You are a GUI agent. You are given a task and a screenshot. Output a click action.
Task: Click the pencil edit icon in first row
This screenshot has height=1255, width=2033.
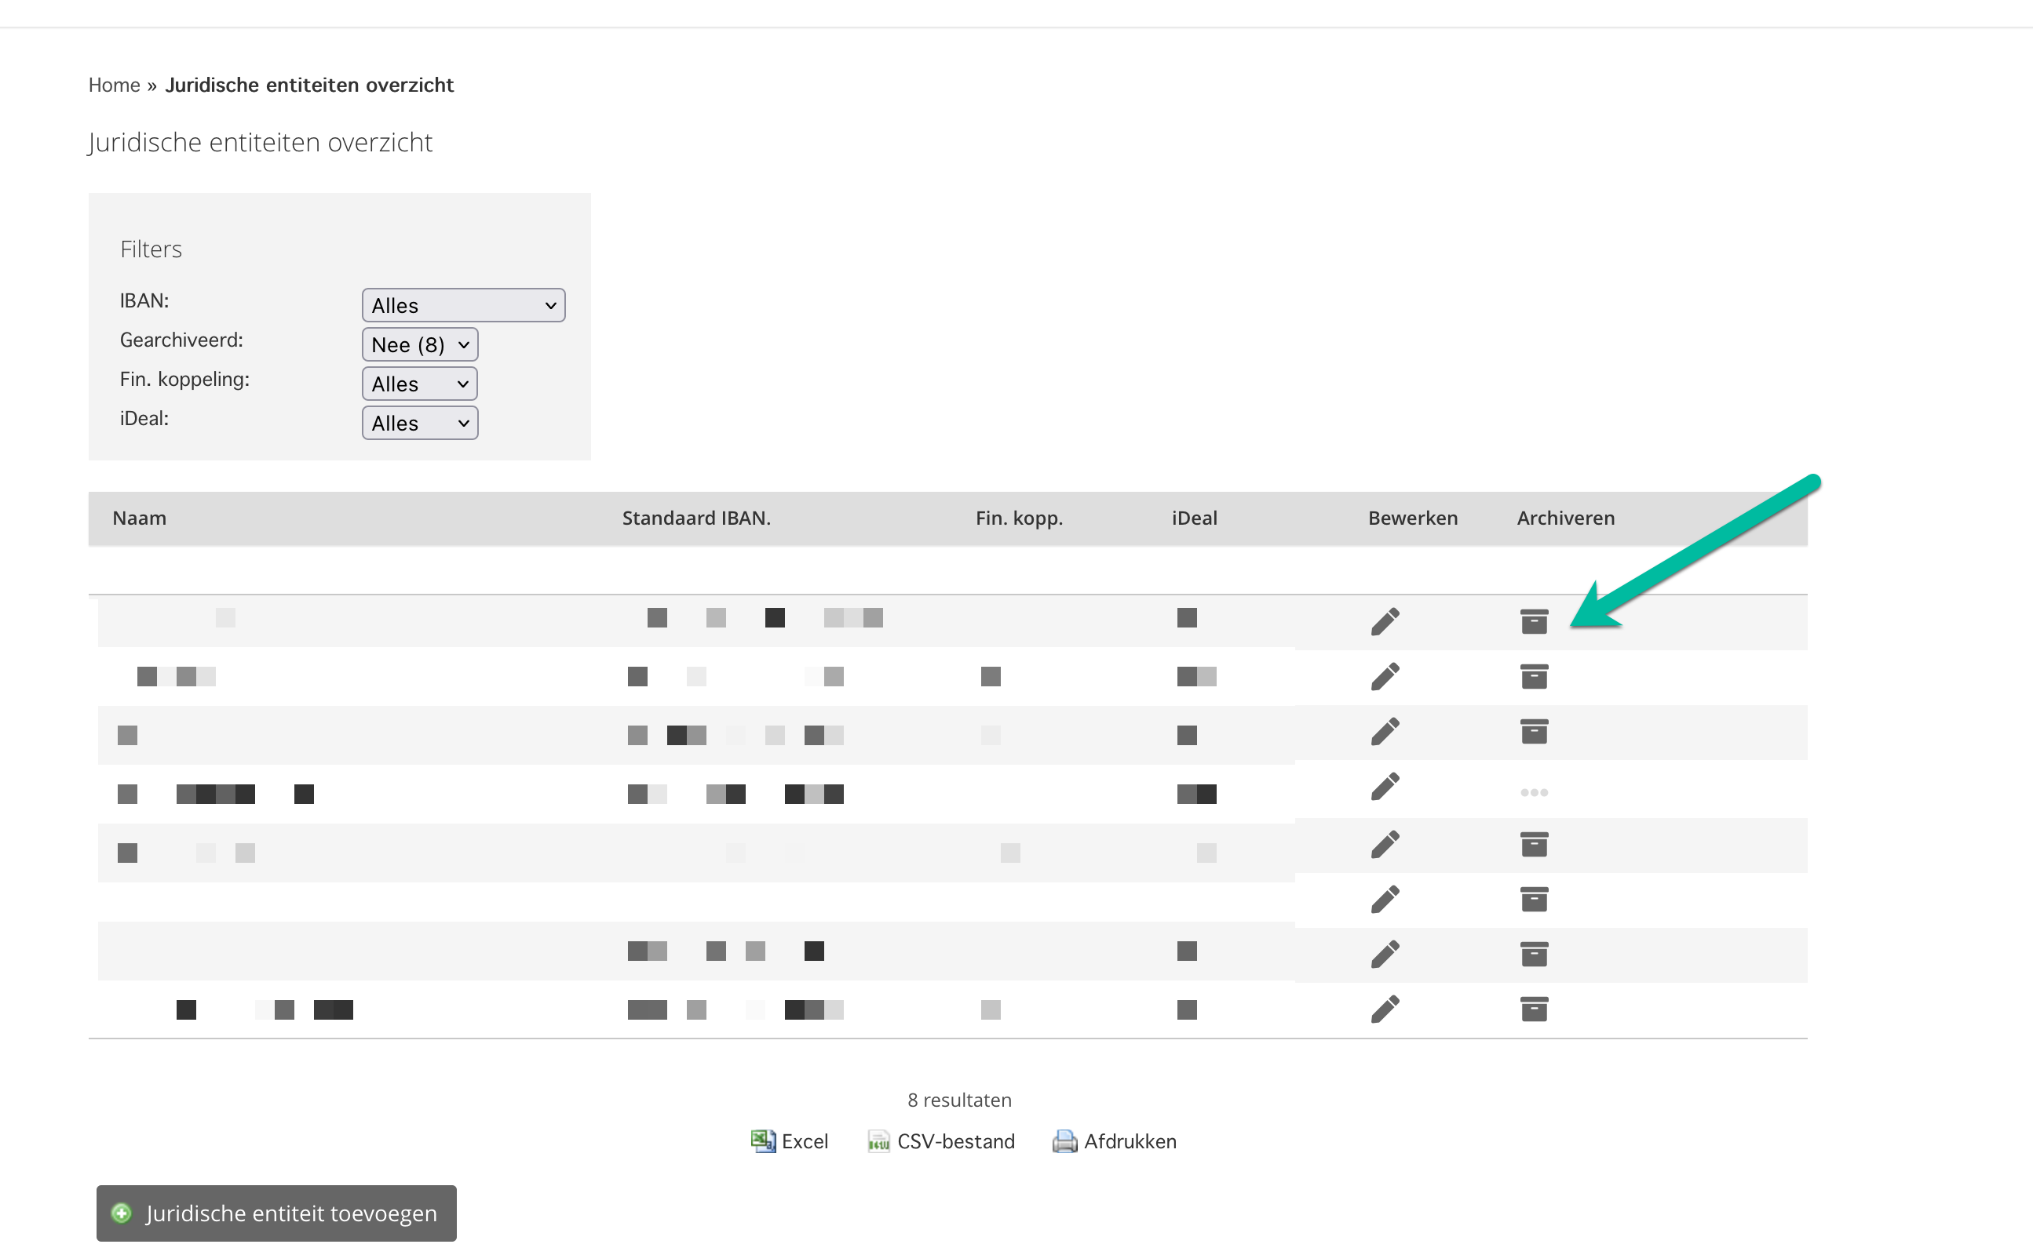pyautogui.click(x=1385, y=621)
